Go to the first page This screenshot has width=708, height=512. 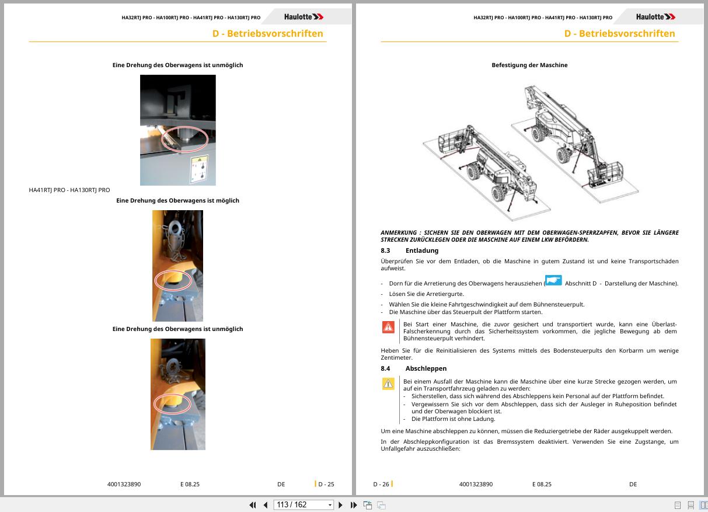click(253, 505)
